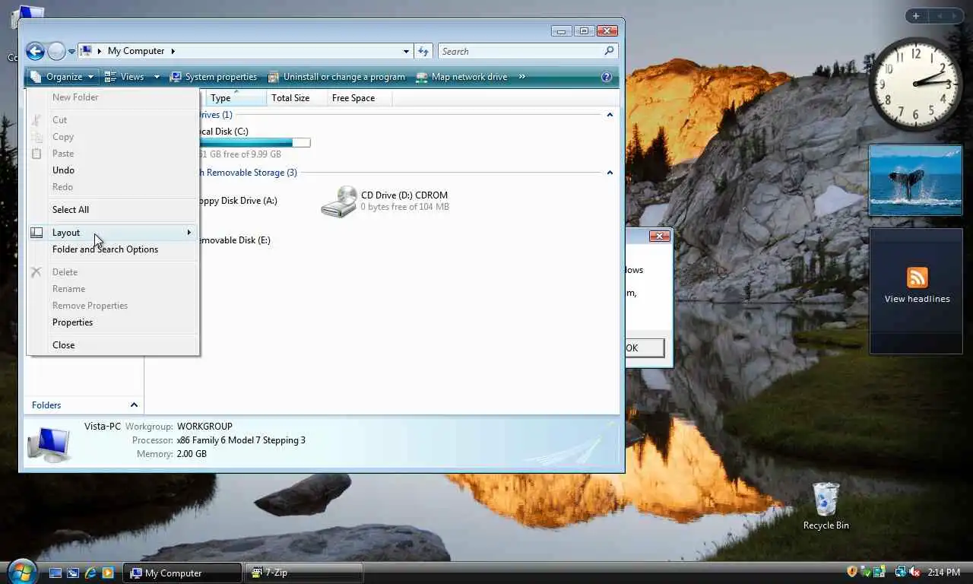Click Map network drive

tap(461, 77)
